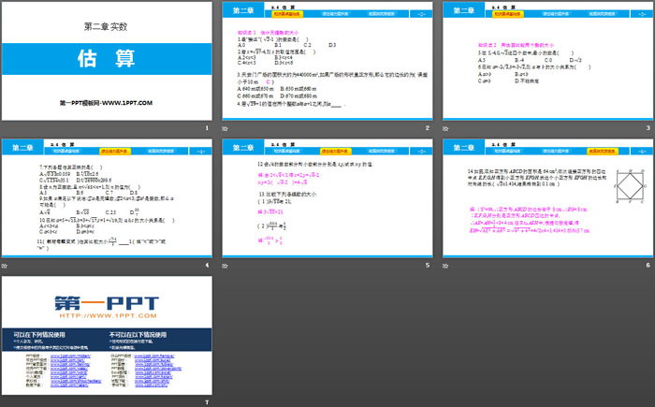
Task: Select slide 4 thumbnail
Action: [106, 196]
